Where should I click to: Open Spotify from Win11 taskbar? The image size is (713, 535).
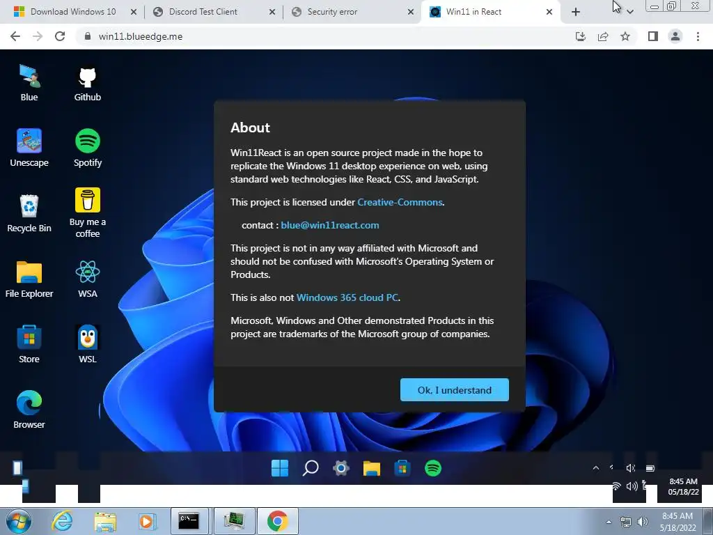(x=433, y=468)
